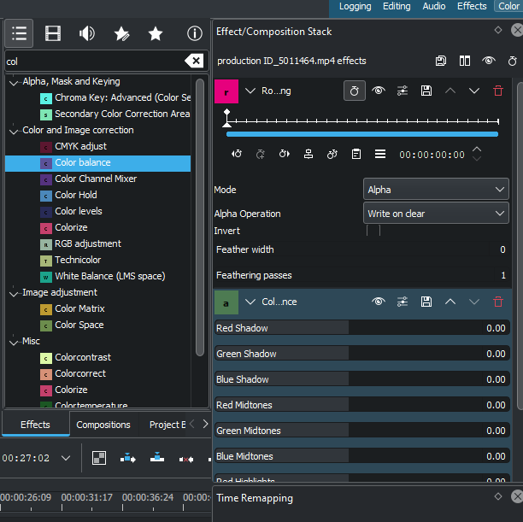
Task: Click insert clip zone in timeline
Action: coord(128,458)
